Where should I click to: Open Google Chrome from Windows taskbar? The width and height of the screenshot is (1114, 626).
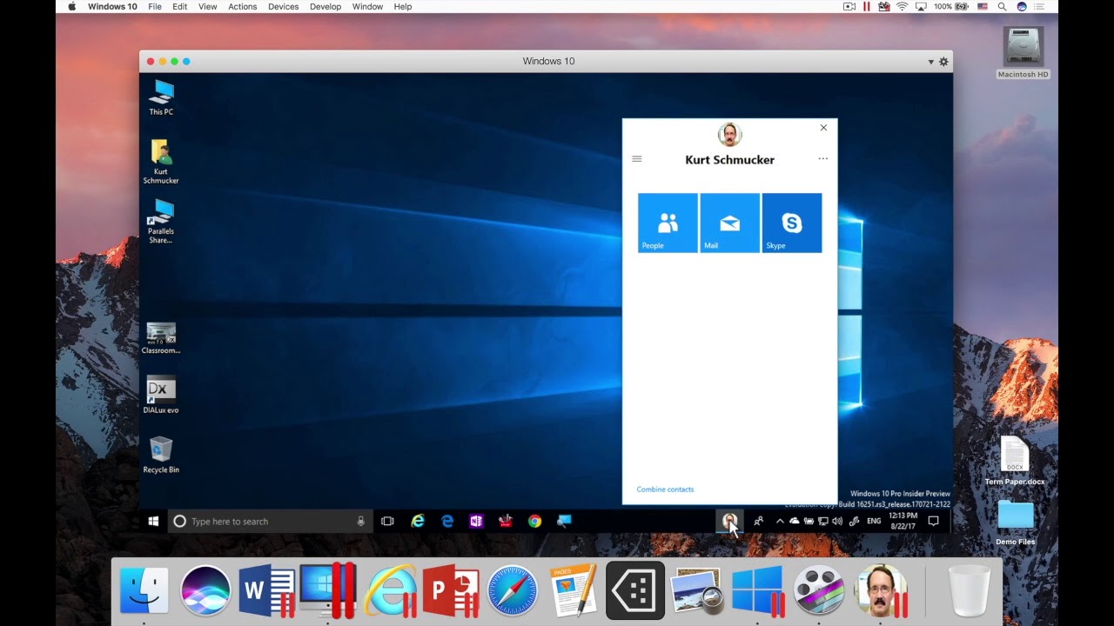(534, 521)
